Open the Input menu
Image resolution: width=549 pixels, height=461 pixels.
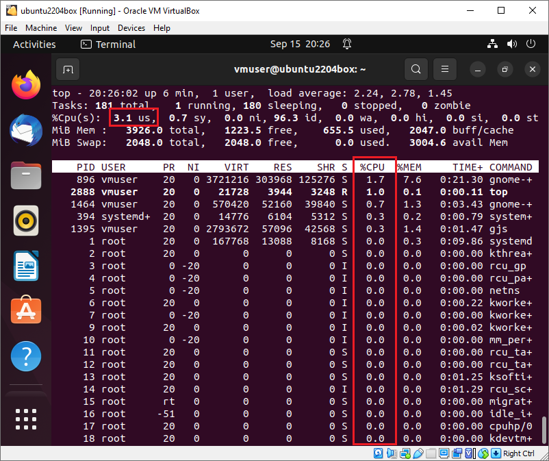click(100, 28)
